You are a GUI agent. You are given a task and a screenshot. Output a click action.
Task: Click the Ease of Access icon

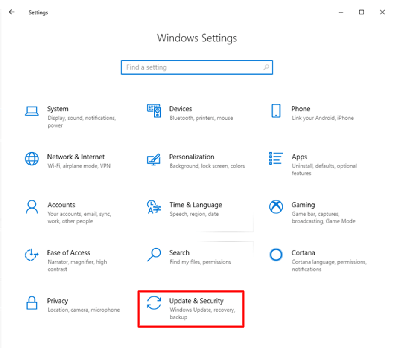pyautogui.click(x=32, y=255)
